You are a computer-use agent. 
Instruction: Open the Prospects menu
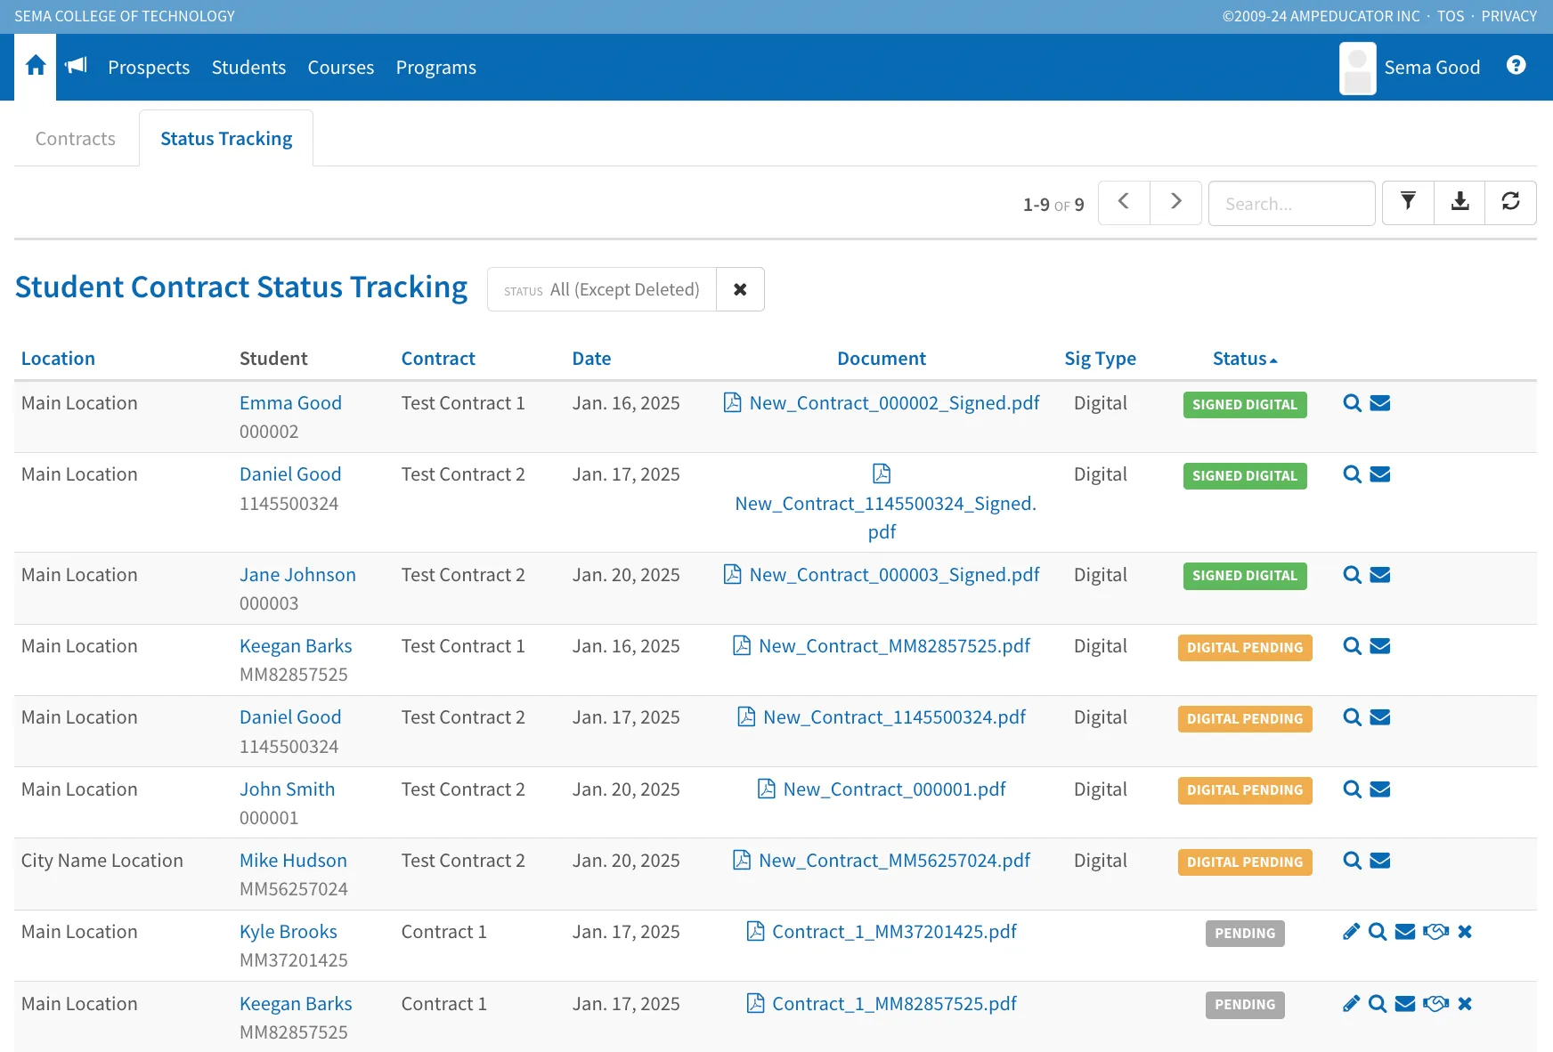pos(149,68)
